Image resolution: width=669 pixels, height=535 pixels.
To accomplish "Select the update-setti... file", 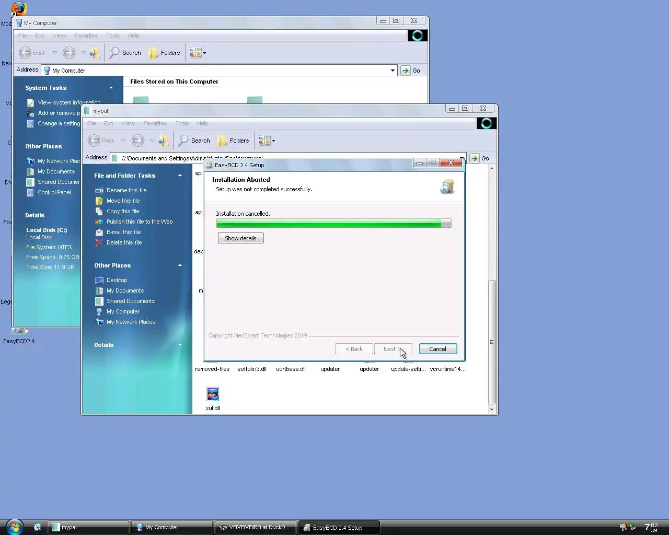I will (x=408, y=369).
